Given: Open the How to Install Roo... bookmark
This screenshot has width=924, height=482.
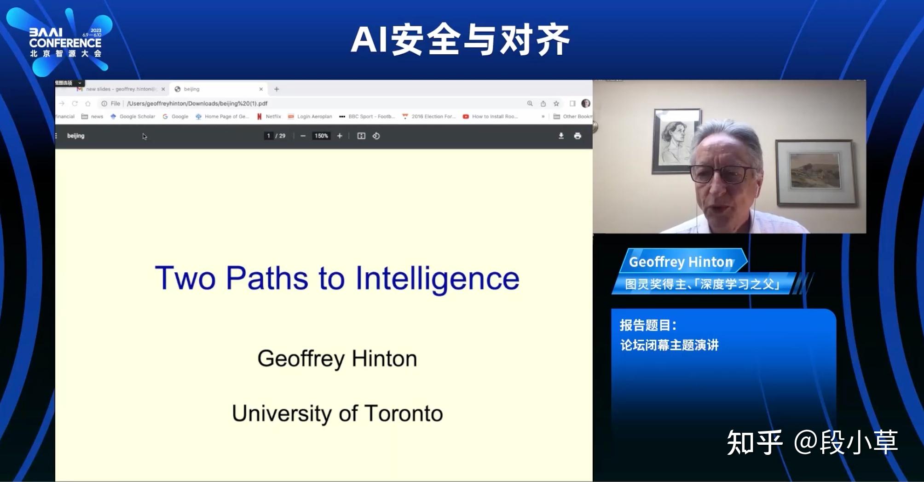Looking at the screenshot, I should [x=490, y=116].
